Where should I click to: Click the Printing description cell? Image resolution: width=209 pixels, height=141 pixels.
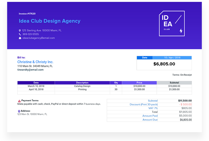pos(82,89)
